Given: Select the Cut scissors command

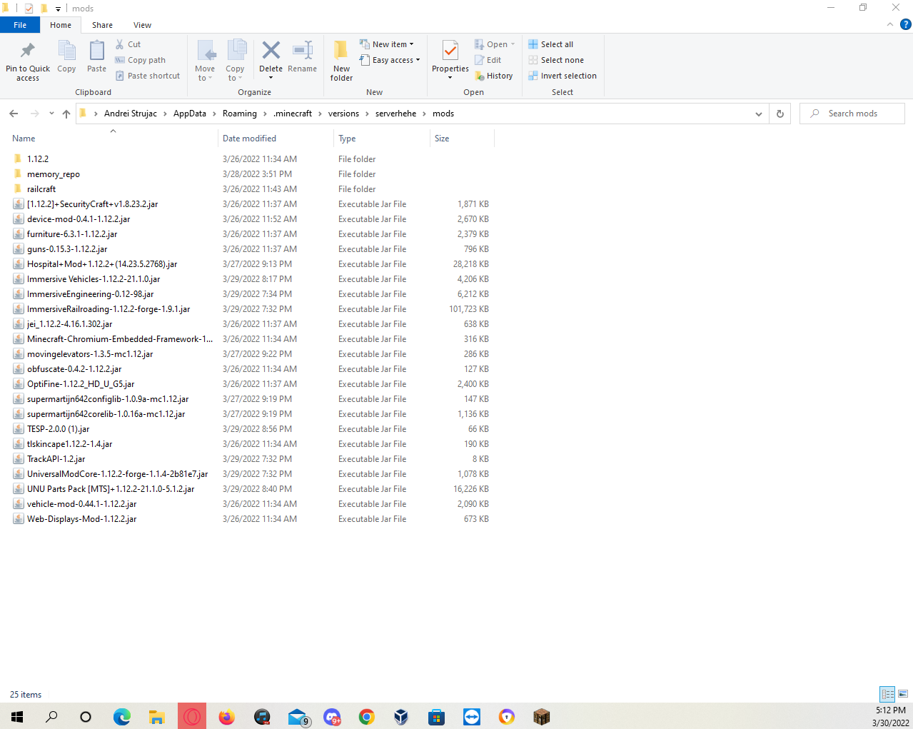Looking at the screenshot, I should click(128, 44).
